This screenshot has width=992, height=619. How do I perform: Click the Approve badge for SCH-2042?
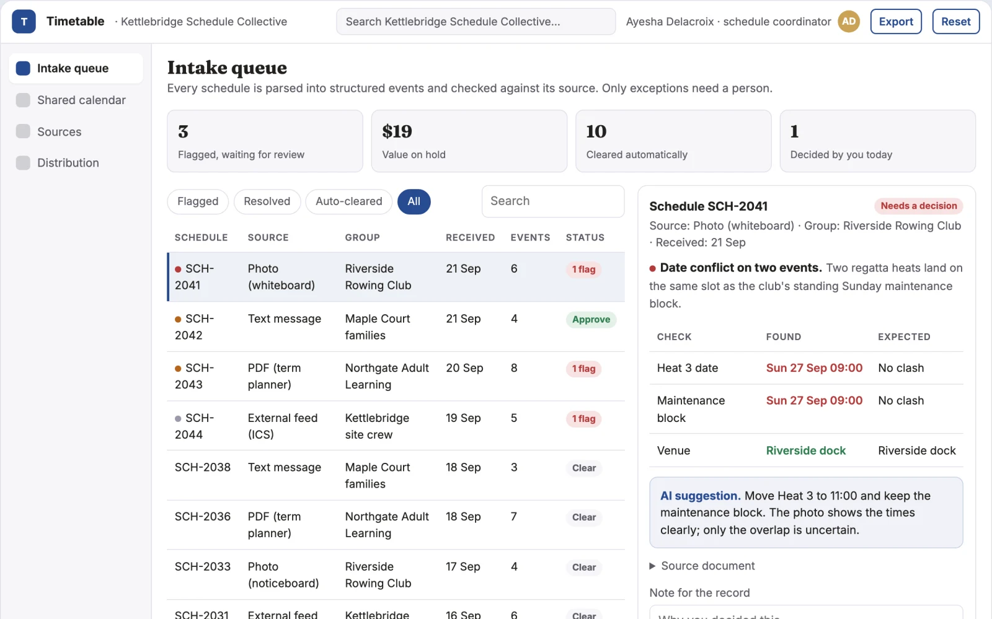pos(591,320)
